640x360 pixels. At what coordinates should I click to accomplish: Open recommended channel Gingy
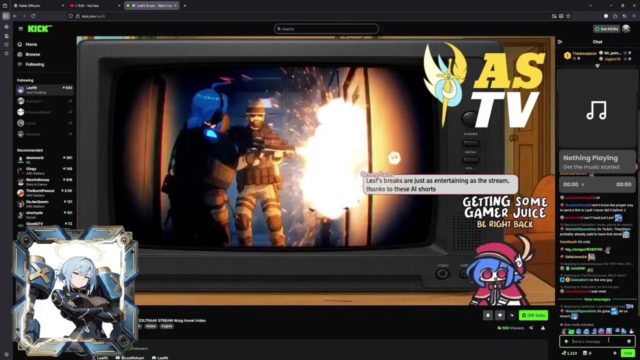(44, 171)
